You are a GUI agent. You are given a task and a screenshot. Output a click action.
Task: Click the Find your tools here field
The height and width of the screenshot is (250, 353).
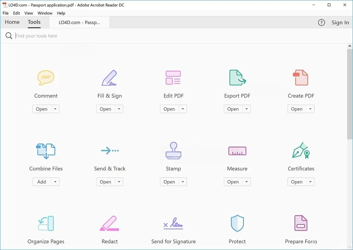coord(176,36)
